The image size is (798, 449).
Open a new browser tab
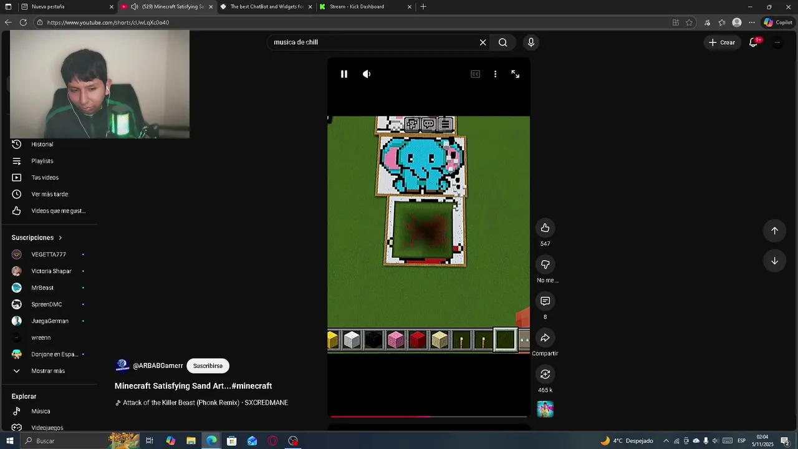423,7
